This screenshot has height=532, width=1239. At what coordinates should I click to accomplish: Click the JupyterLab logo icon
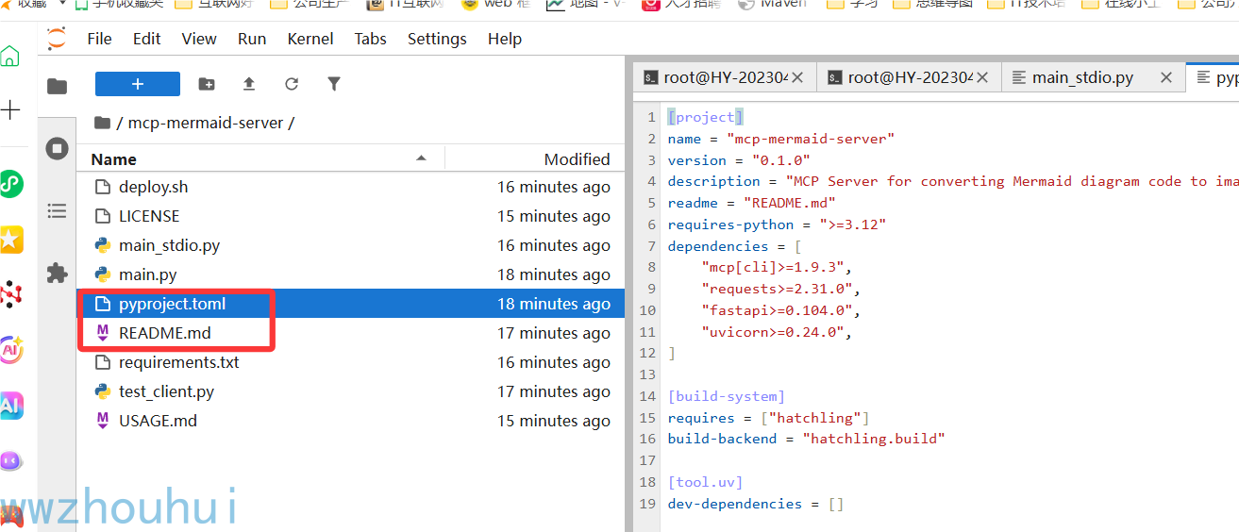(57, 39)
